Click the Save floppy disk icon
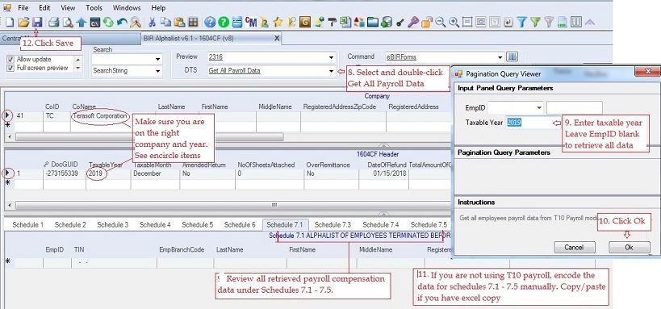 [37, 22]
